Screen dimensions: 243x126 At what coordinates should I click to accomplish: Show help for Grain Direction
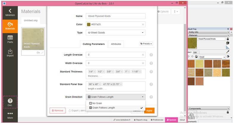[151, 97]
